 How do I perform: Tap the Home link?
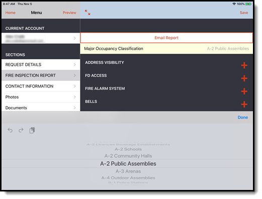(11, 13)
